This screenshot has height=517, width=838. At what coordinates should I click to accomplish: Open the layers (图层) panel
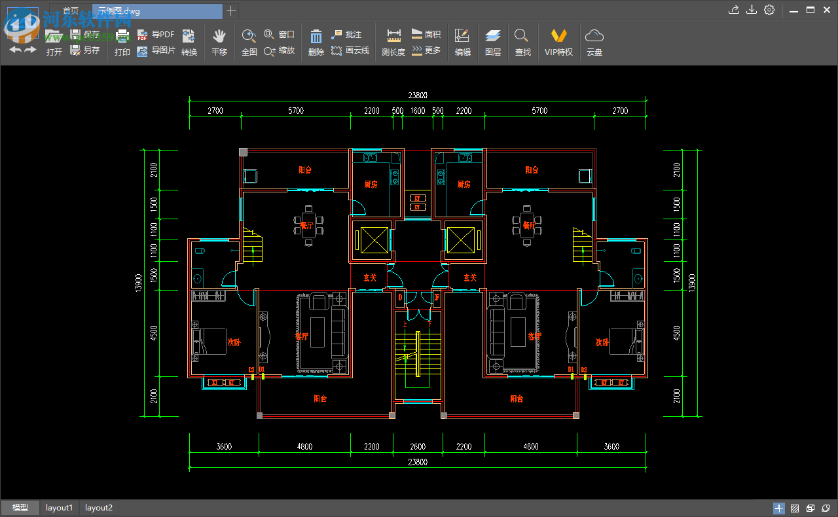pyautogui.click(x=492, y=41)
